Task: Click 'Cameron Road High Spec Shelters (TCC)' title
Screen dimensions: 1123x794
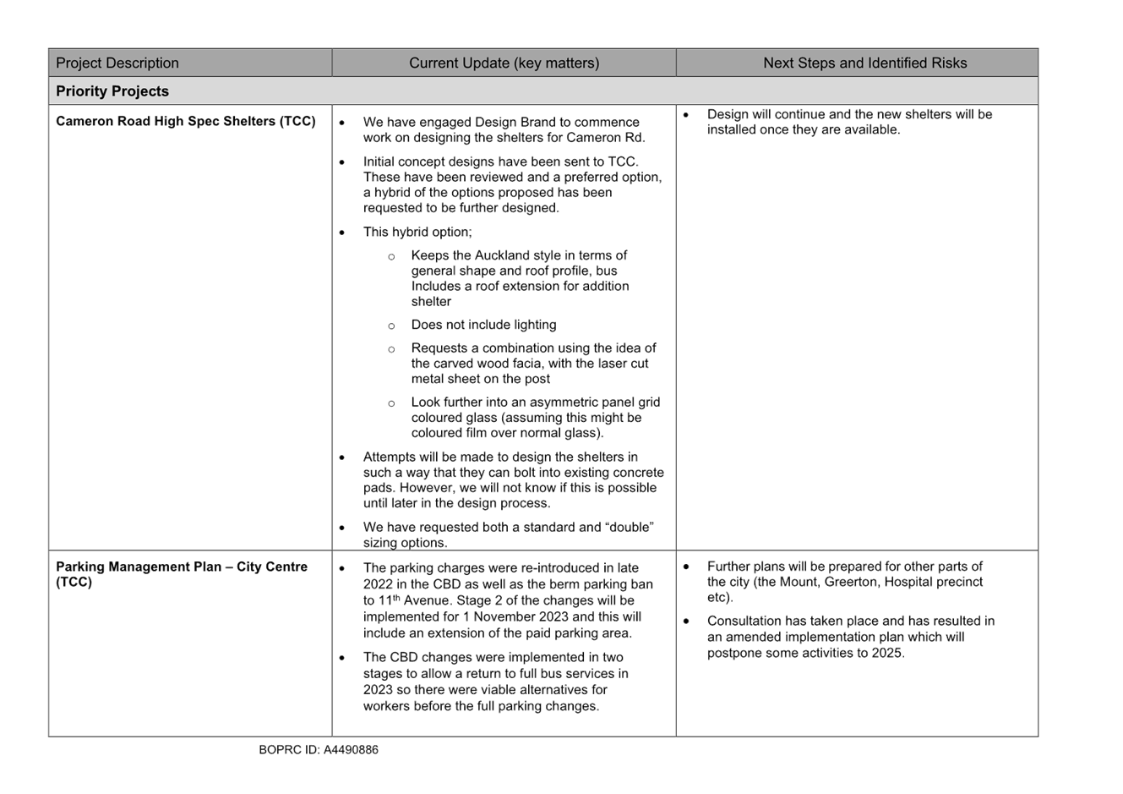Action: pos(186,121)
